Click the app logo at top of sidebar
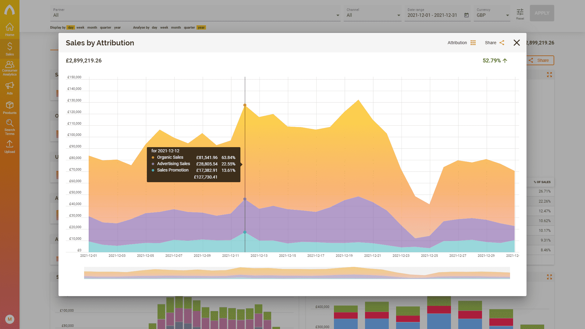585x329 pixels. (9, 10)
